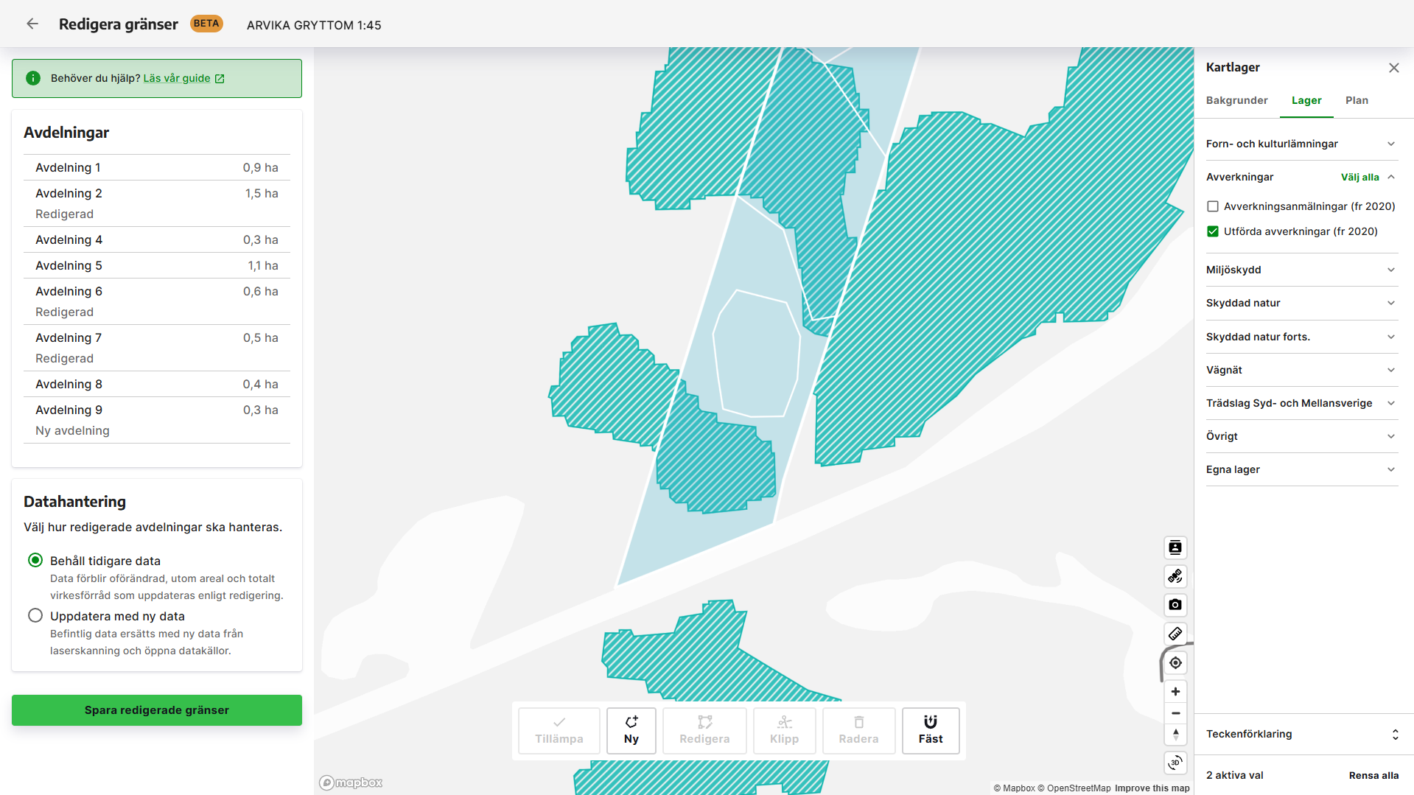Activate the ruler measurement tool
Screen dimensions: 1414x795
point(1175,634)
